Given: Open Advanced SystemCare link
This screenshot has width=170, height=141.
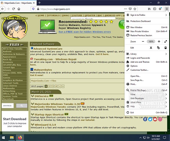Looking at the screenshot, I should [48, 49].
